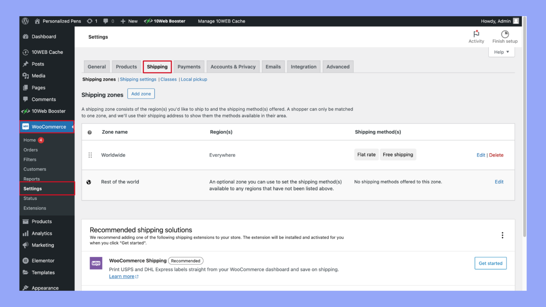Click the WordPress logo in the admin bar

pyautogui.click(x=25, y=21)
